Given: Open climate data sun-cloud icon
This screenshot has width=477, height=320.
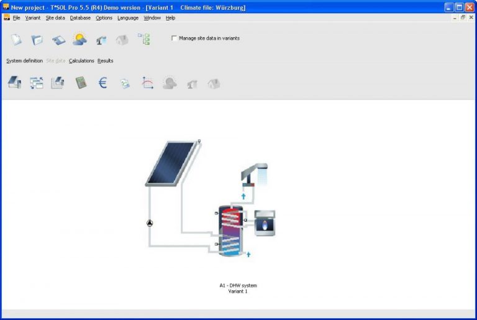Looking at the screenshot, I should pos(79,40).
